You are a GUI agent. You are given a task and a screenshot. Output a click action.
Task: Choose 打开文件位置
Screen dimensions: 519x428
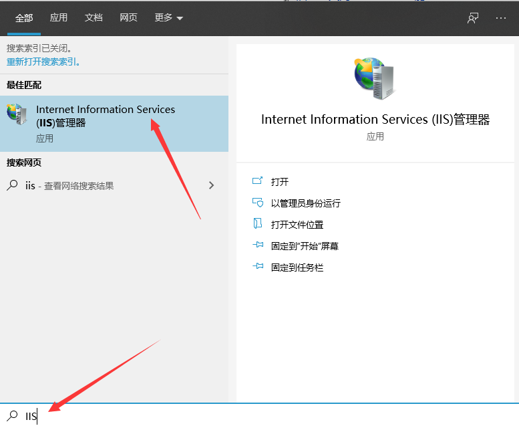point(297,225)
